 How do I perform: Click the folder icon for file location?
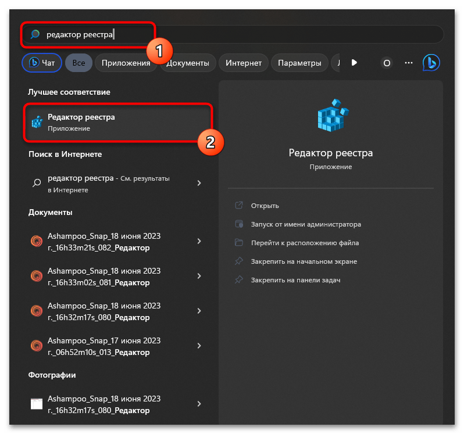[x=239, y=242]
